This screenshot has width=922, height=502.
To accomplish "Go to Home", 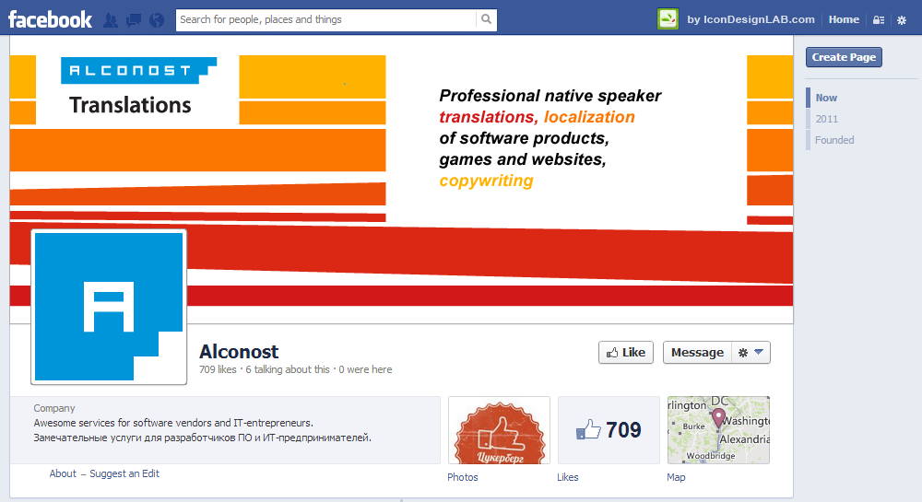I will pyautogui.click(x=844, y=19).
